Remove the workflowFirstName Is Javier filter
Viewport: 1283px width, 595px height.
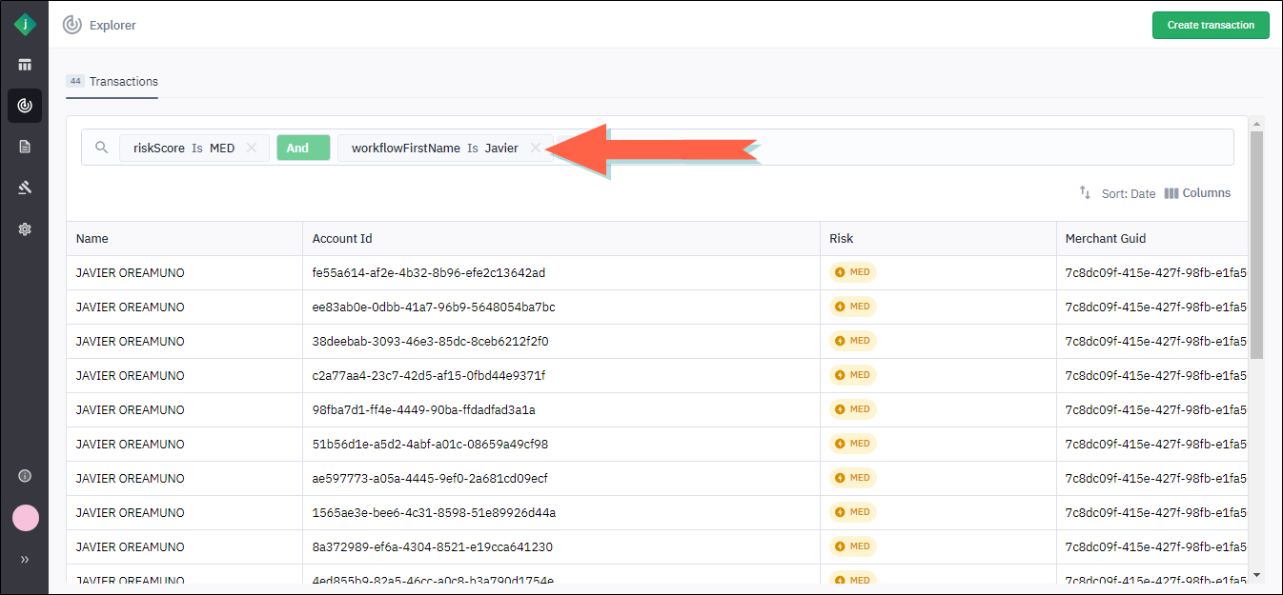[x=536, y=148]
